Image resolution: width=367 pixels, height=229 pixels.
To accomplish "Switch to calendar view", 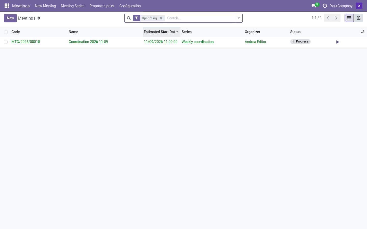I will coord(358,18).
